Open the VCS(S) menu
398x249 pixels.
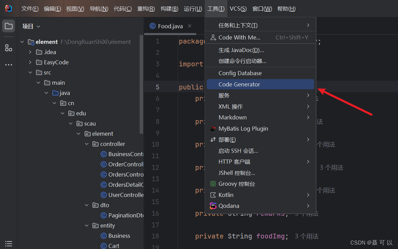238,9
